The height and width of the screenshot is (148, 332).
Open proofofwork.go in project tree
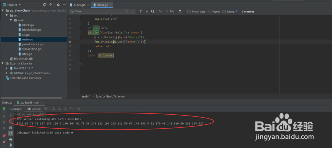pos(33,44)
